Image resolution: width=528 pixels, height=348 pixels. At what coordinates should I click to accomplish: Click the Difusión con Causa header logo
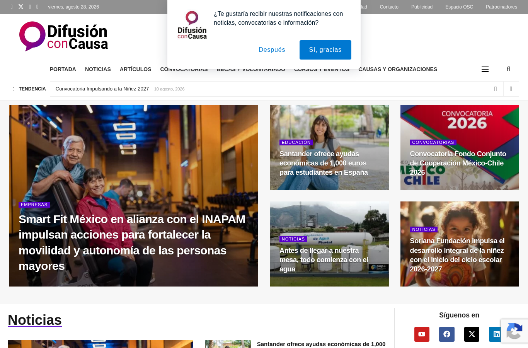[63, 36]
